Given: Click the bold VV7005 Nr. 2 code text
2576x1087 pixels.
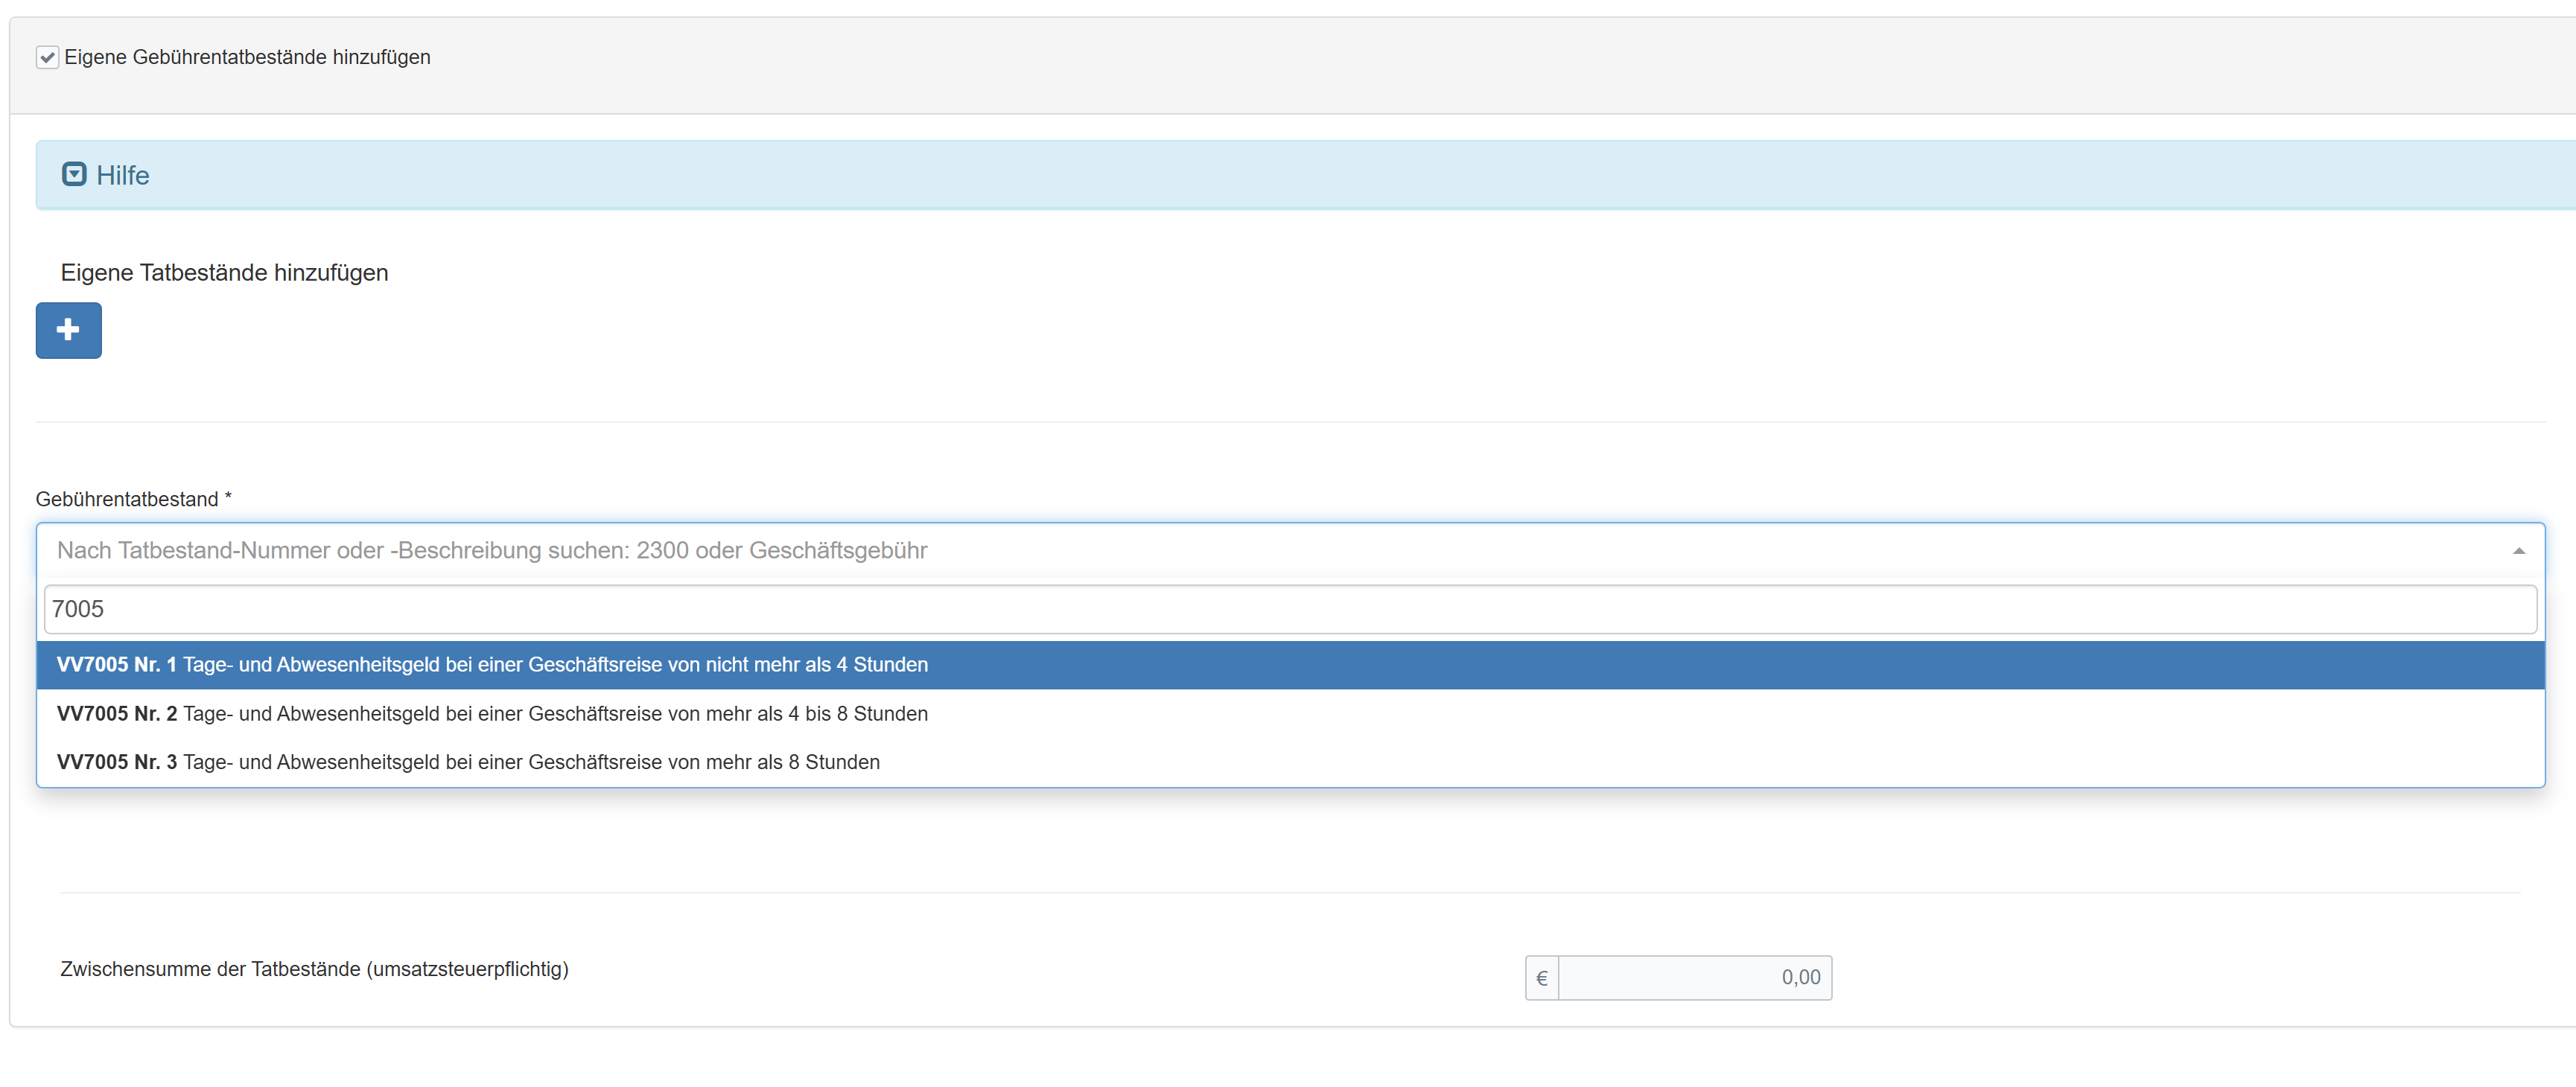Looking at the screenshot, I should 117,714.
